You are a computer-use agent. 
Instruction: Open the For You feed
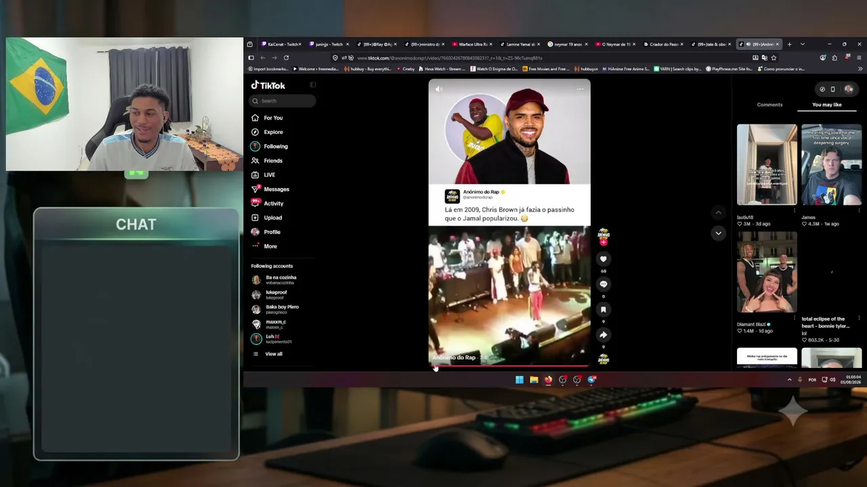point(267,118)
